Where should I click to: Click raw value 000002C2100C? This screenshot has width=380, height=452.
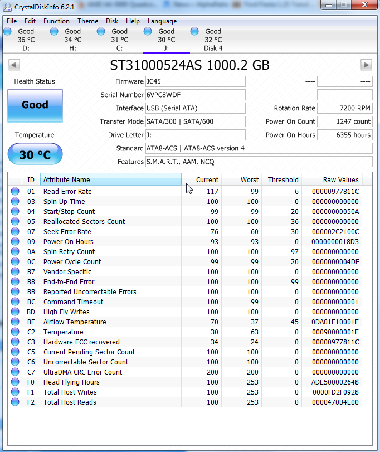(x=335, y=231)
